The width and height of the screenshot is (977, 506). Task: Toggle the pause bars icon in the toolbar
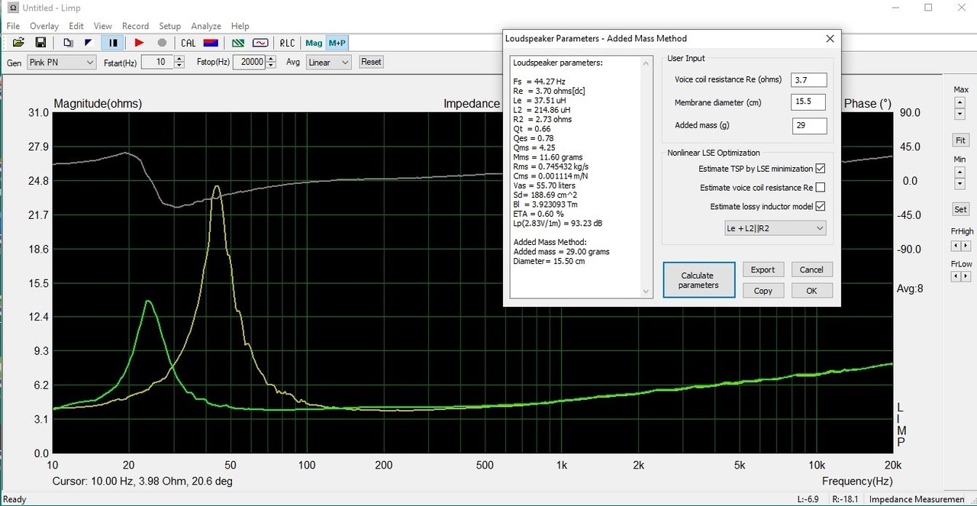pyautogui.click(x=113, y=43)
